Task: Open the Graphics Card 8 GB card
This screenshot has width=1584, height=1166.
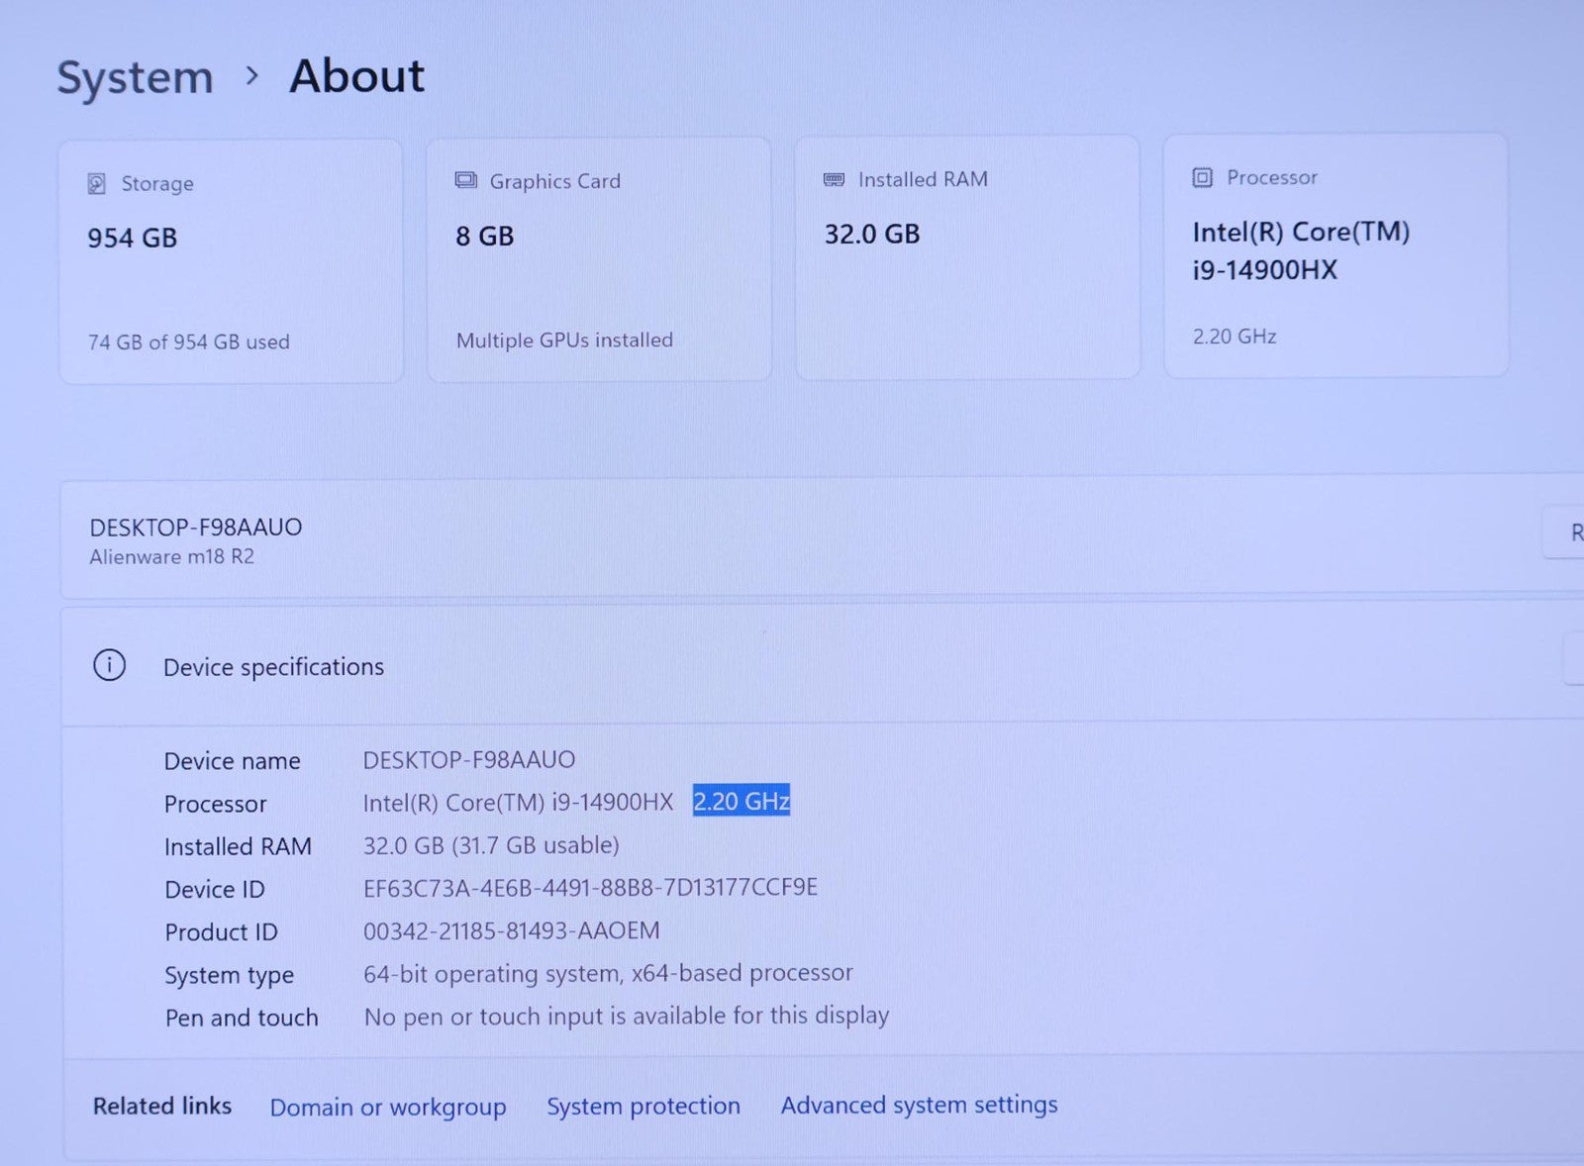Action: click(599, 259)
